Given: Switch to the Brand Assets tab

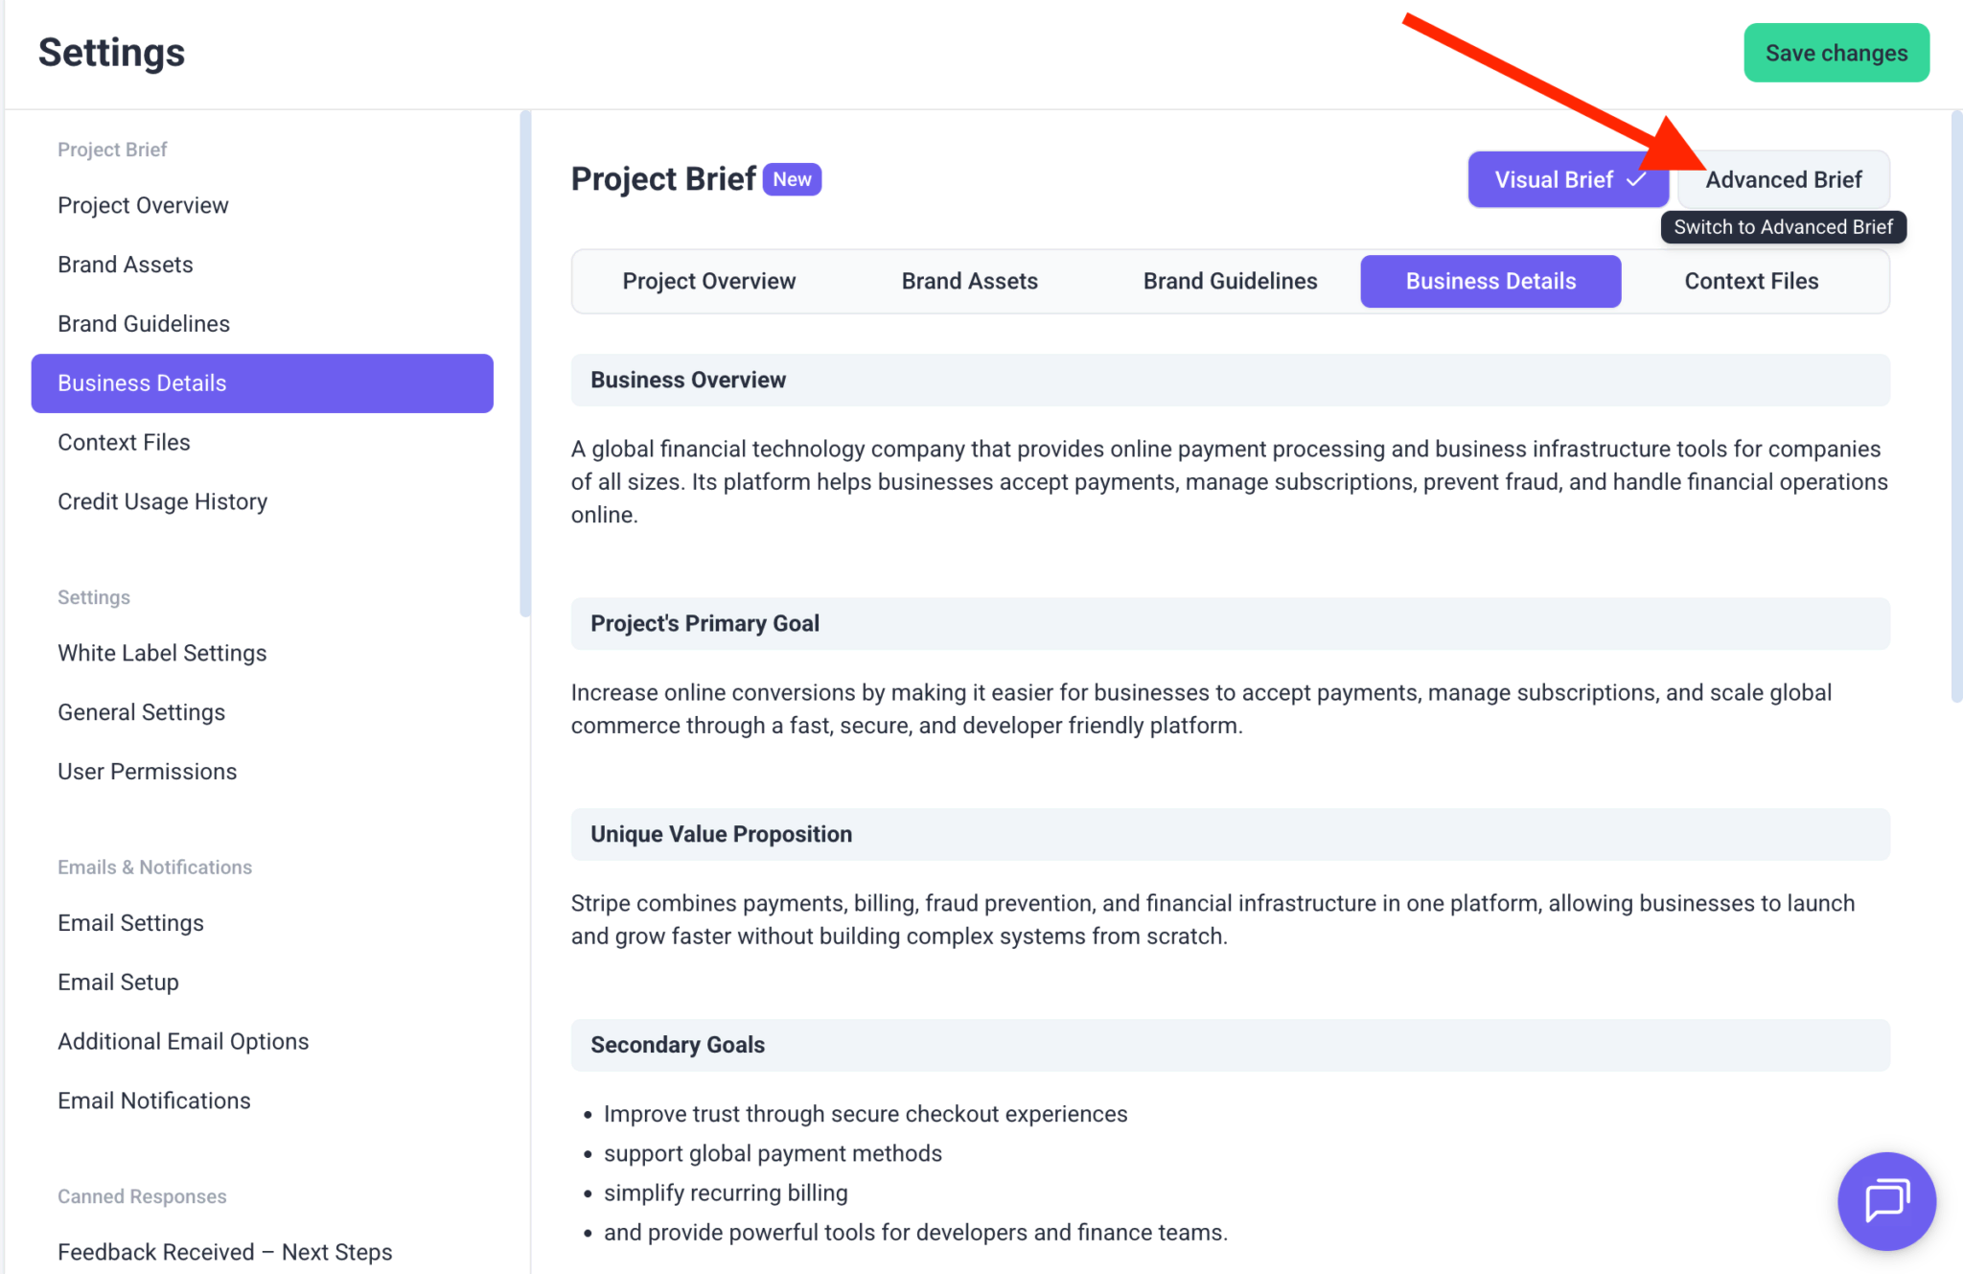Looking at the screenshot, I should point(969,281).
